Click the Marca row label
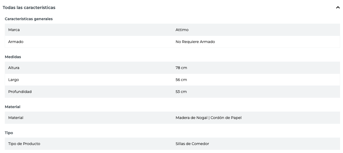Viewport: 343px width, 153px height. (14, 30)
